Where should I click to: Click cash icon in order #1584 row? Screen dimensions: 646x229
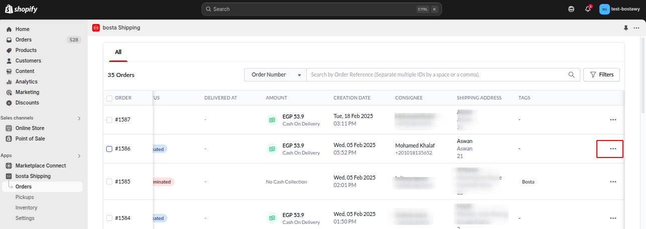coord(272,218)
